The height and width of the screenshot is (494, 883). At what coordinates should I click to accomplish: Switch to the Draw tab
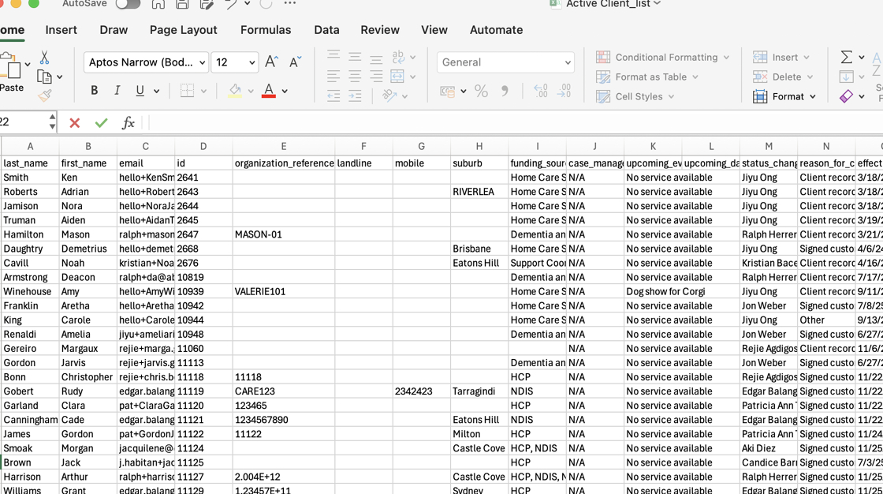114,30
